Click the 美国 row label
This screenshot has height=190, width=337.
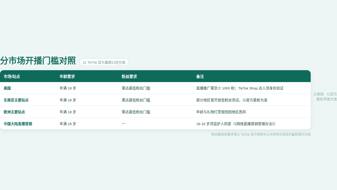pos(7,88)
